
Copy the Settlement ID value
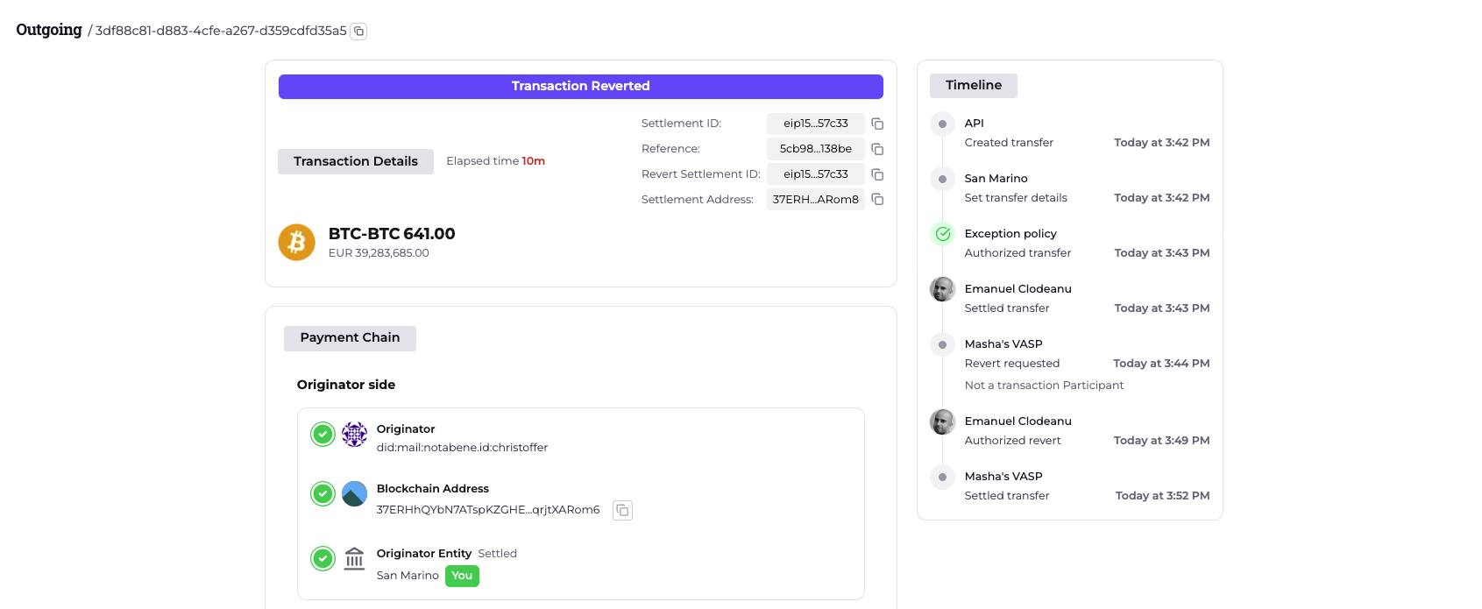click(x=877, y=124)
